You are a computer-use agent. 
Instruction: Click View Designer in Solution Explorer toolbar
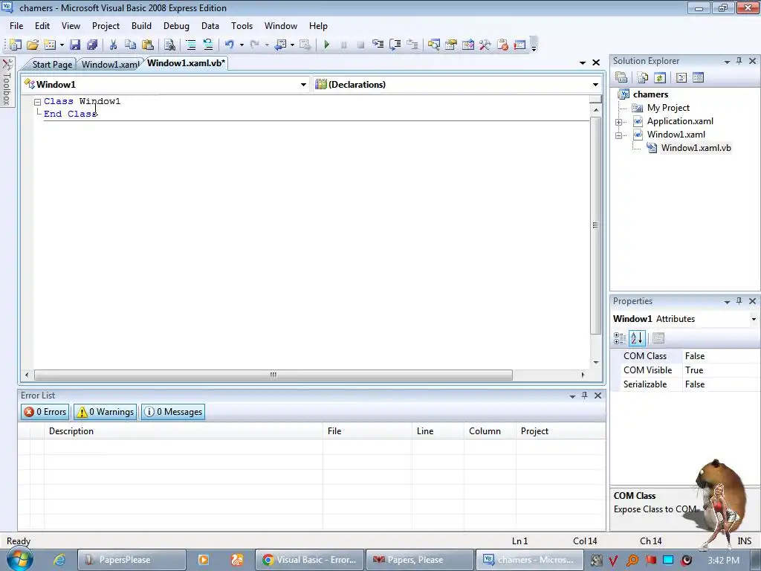tap(698, 77)
